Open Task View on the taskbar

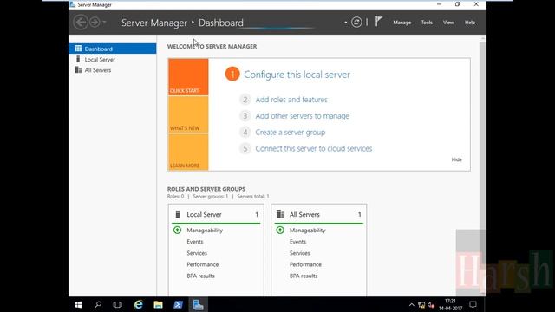118,304
